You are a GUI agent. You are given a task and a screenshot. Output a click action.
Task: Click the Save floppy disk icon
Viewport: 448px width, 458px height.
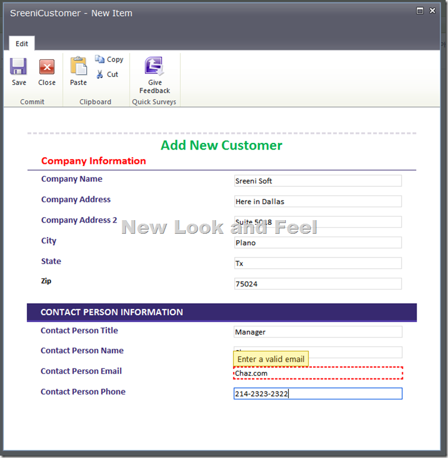coord(18,66)
